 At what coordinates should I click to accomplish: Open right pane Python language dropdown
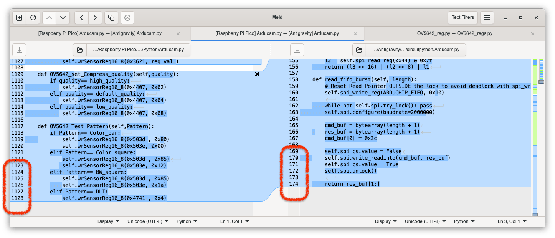(464, 221)
